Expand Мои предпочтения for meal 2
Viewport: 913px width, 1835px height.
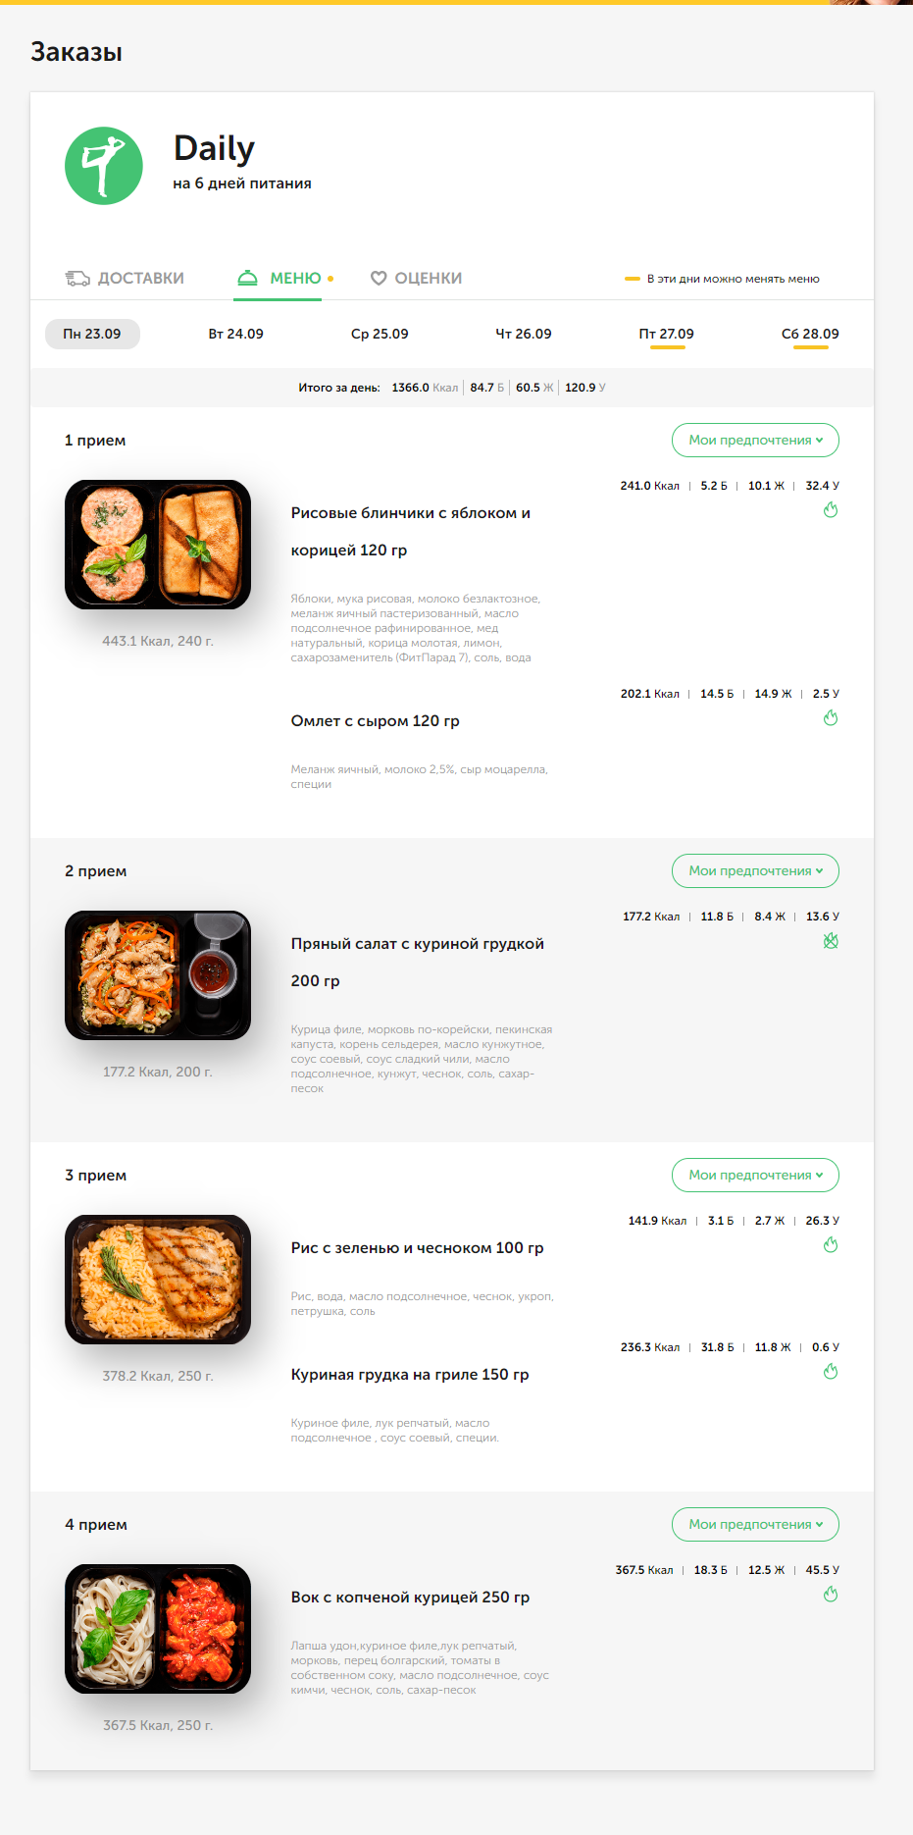pos(755,871)
